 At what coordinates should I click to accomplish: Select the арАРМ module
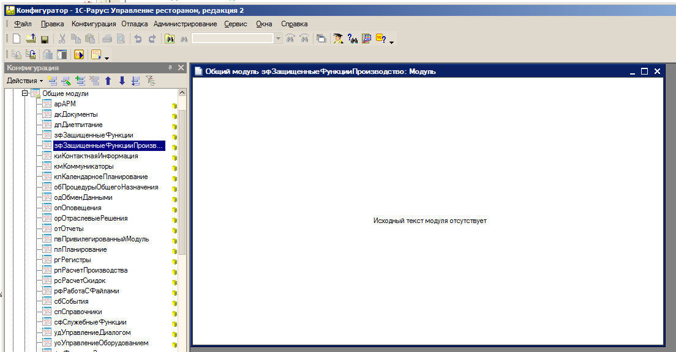click(x=65, y=104)
